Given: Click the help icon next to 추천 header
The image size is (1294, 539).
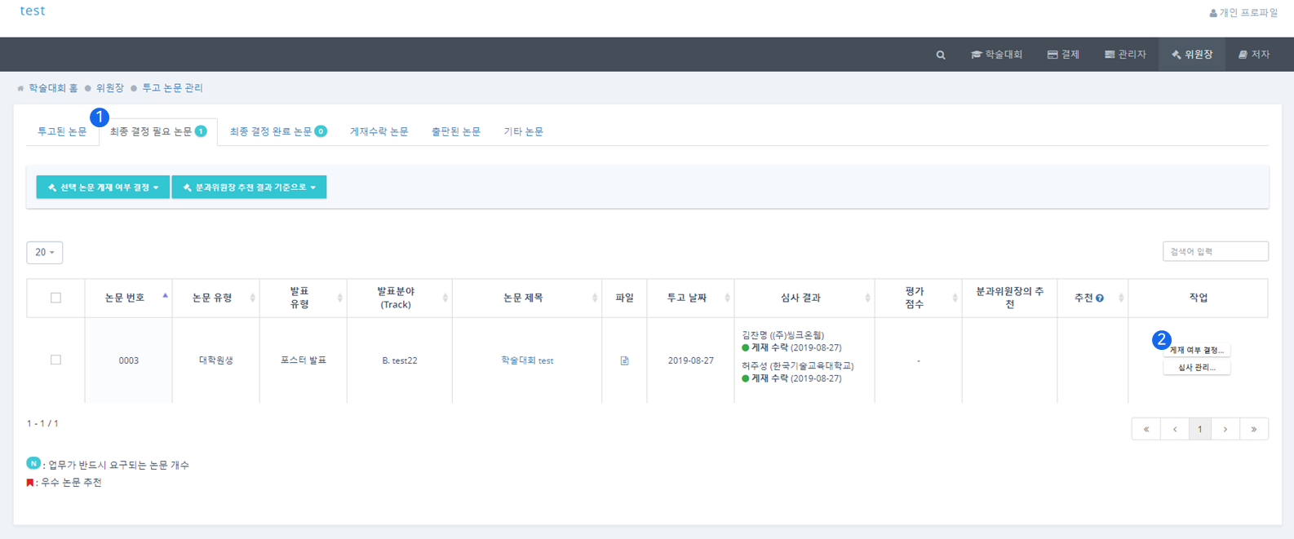Looking at the screenshot, I should (x=1100, y=298).
